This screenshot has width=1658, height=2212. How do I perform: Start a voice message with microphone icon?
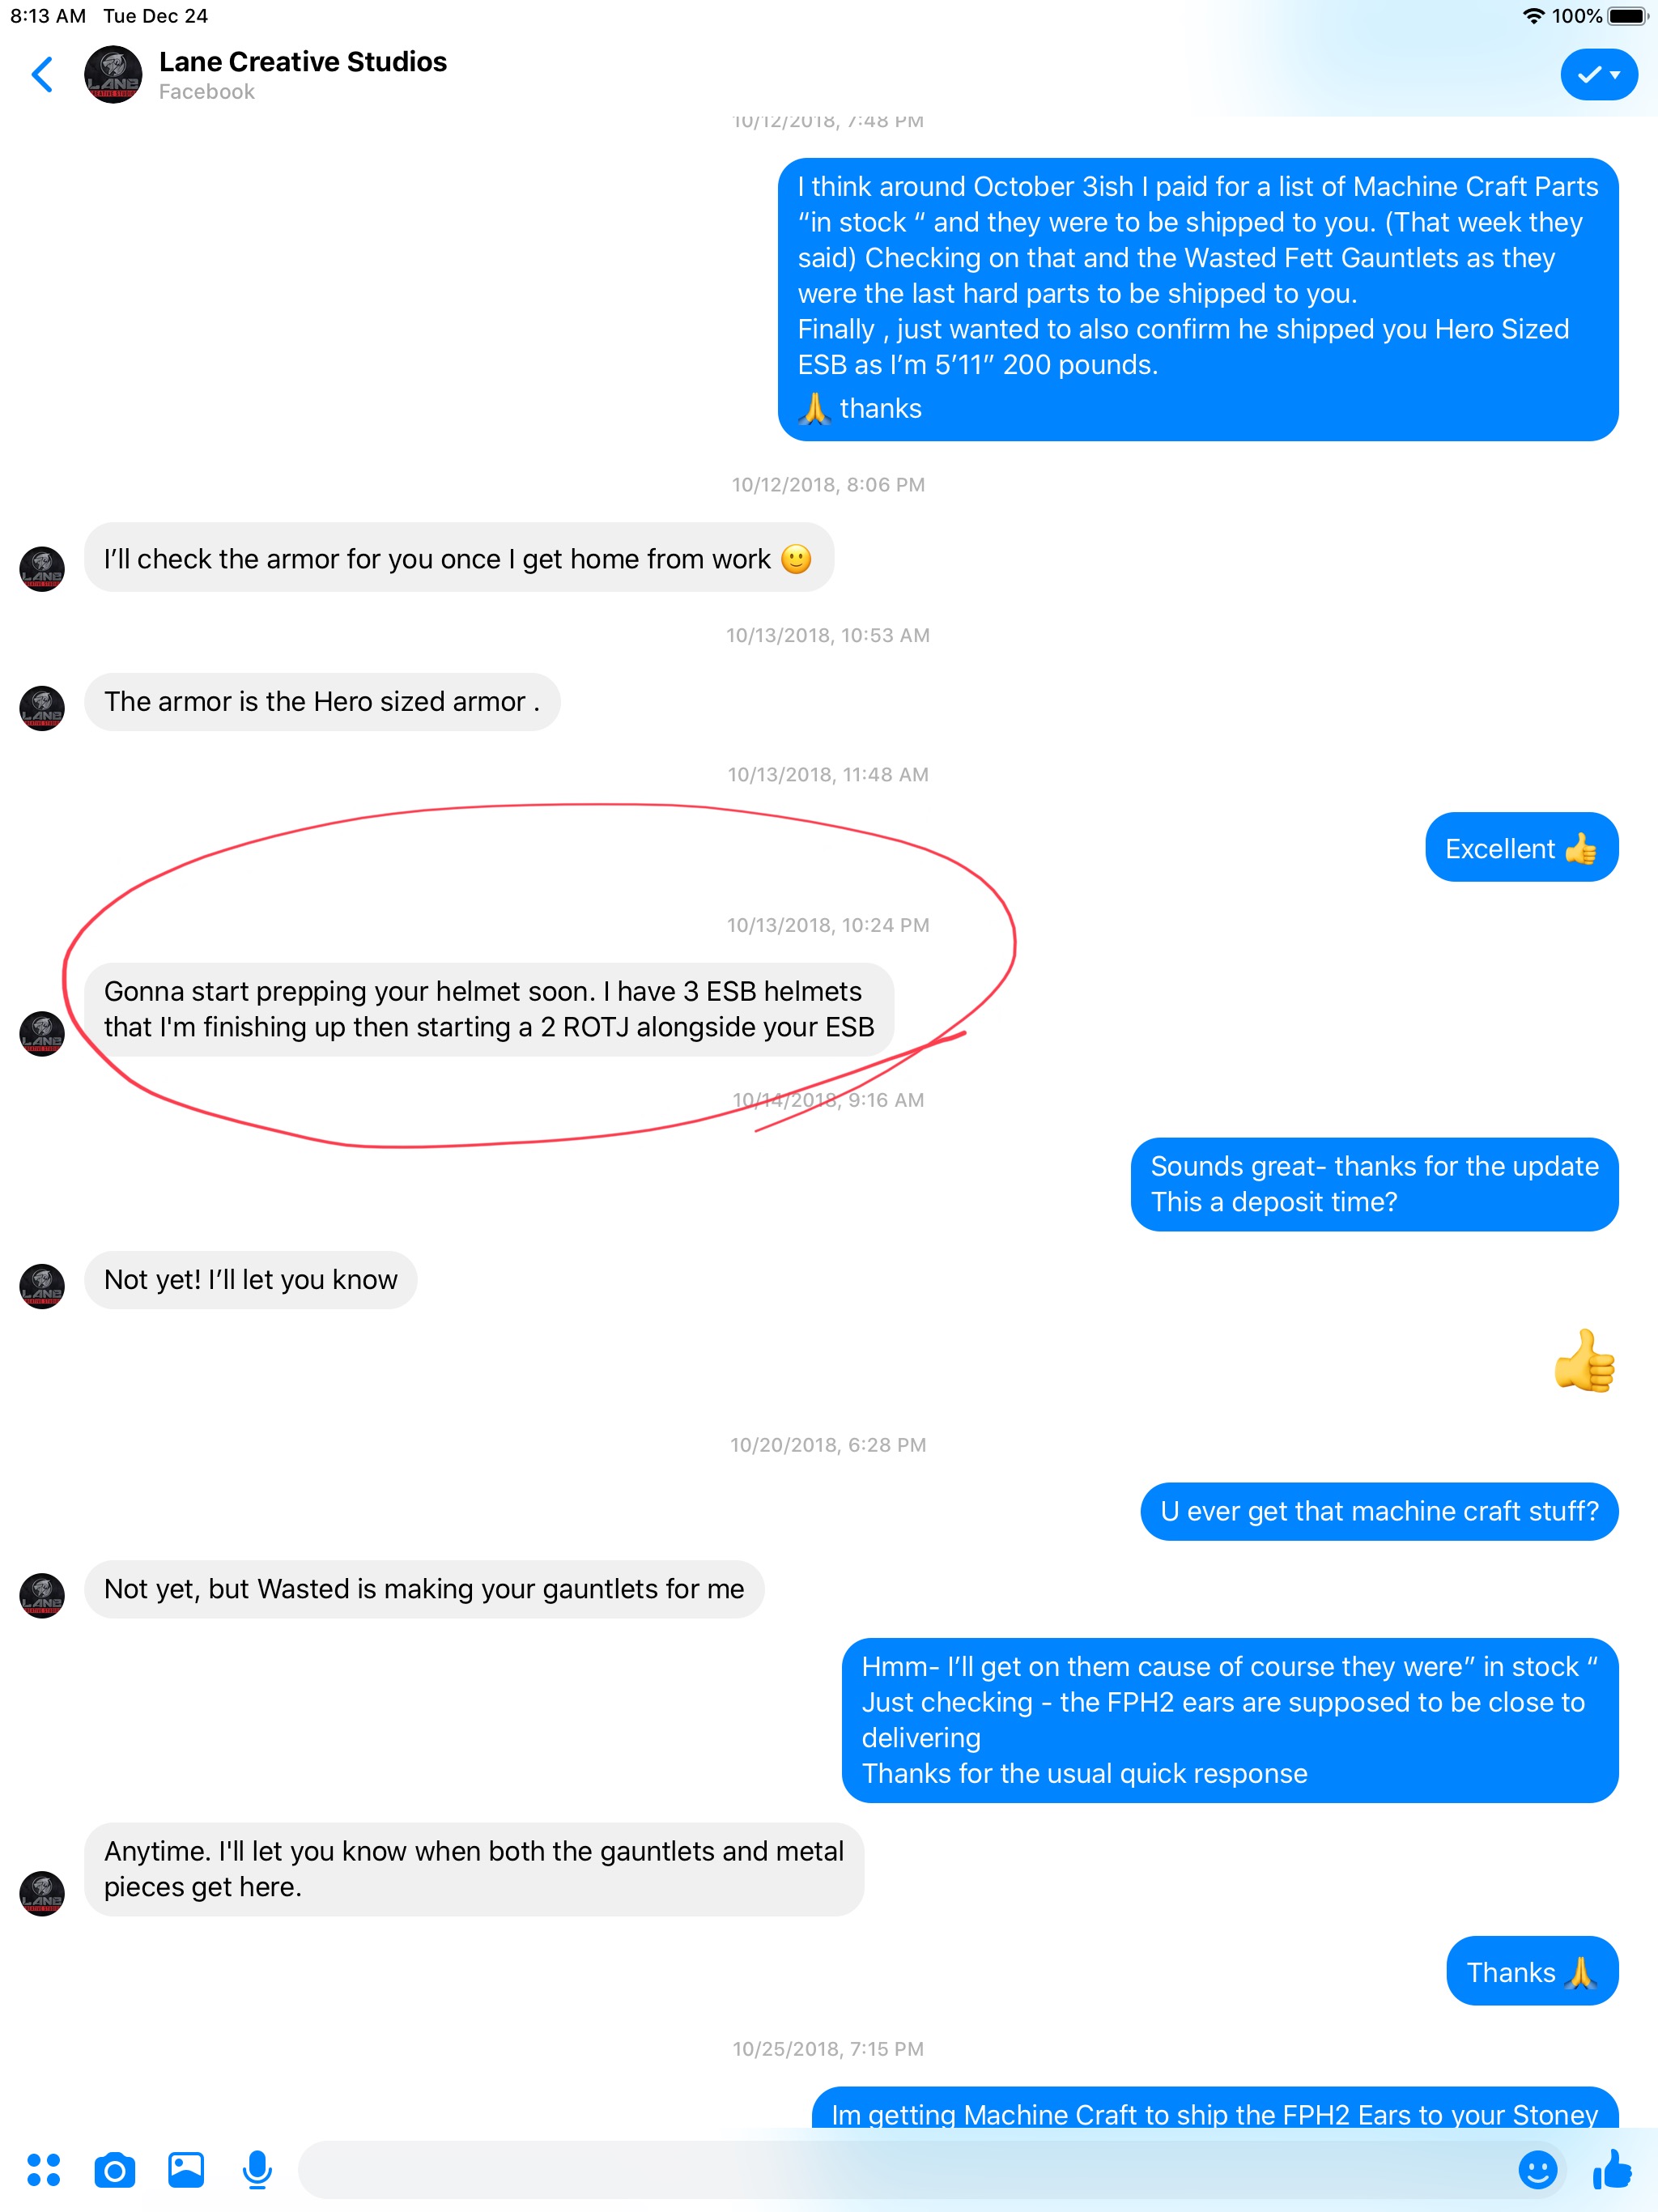(x=257, y=2169)
